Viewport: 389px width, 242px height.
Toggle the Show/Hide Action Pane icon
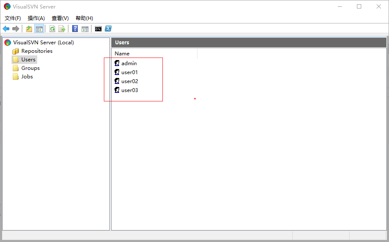85,29
